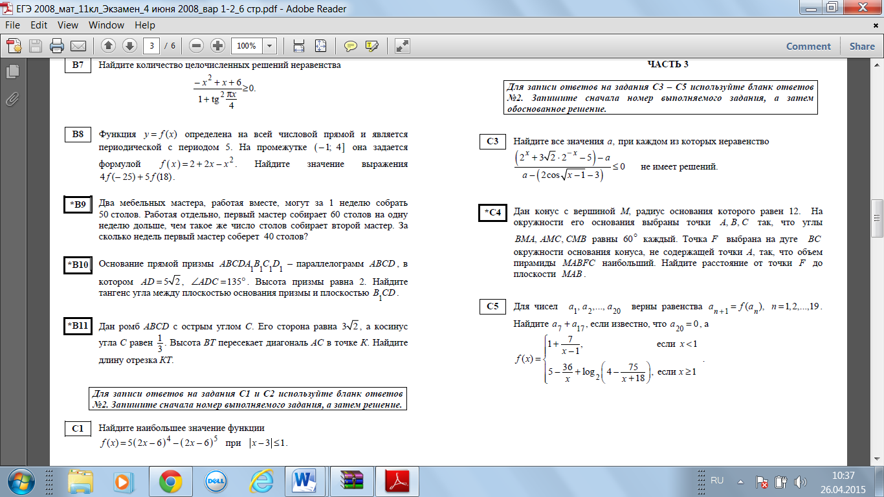Zoom out with the minus button

point(197,46)
